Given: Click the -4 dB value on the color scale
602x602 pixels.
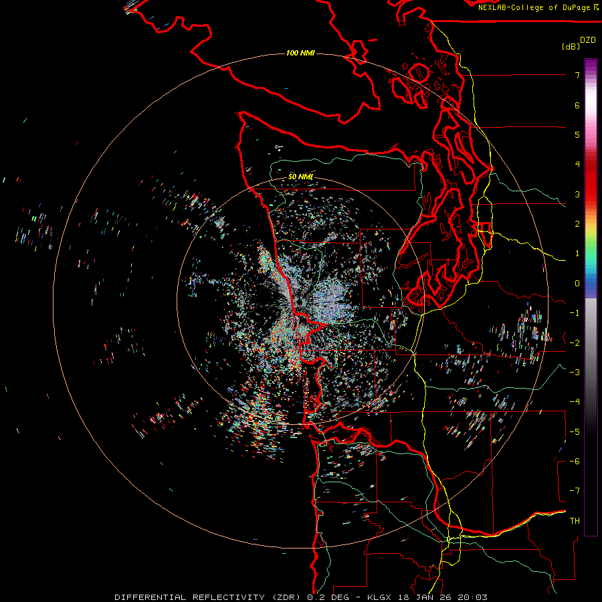Looking at the screenshot, I should [x=575, y=402].
